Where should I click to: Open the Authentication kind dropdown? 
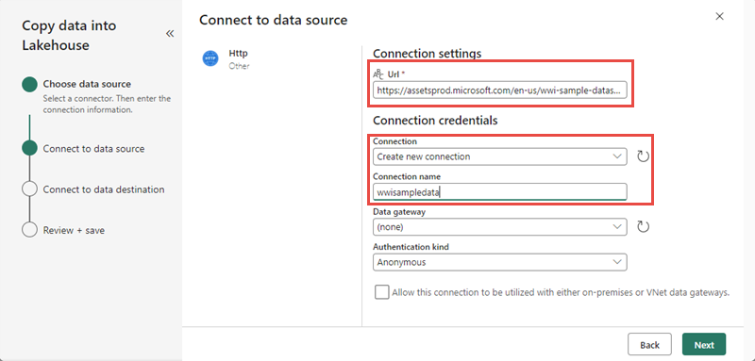click(x=500, y=262)
